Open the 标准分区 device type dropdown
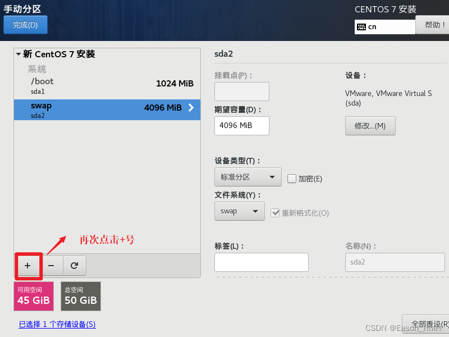Viewport: 449px width, 337px height. click(248, 177)
